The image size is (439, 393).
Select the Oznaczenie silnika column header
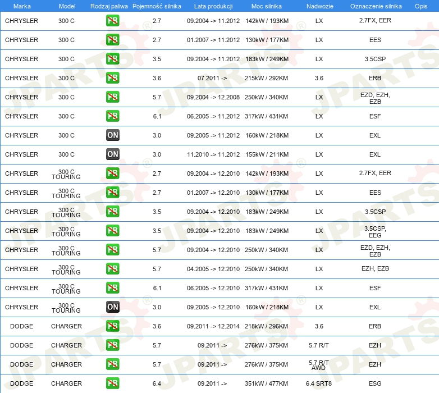[x=376, y=6]
